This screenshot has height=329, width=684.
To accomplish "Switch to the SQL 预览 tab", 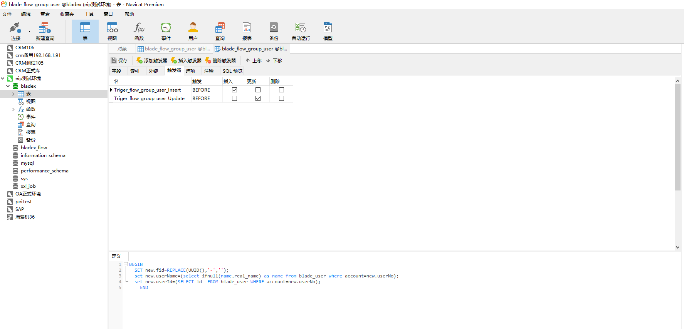I will click(232, 71).
